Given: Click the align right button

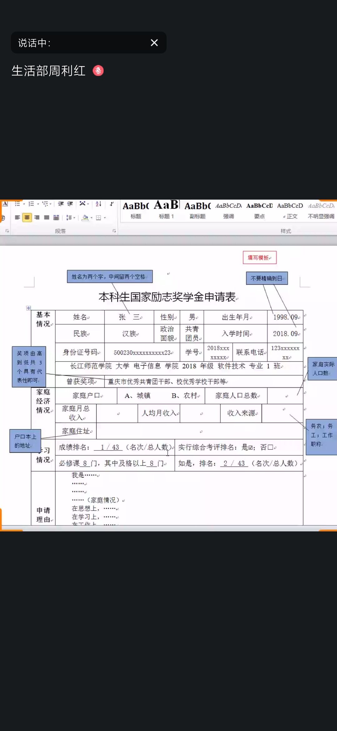Looking at the screenshot, I should click(x=37, y=217).
